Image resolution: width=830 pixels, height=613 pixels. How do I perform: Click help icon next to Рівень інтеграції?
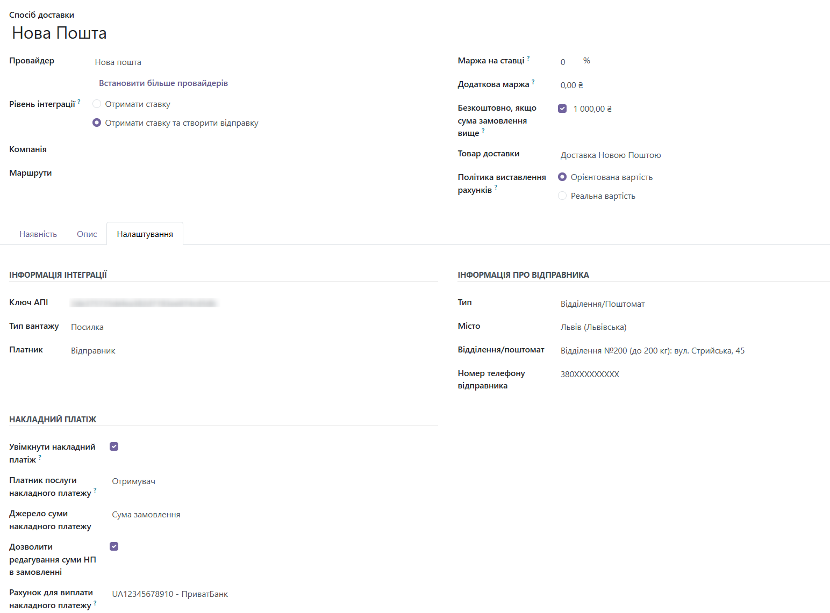click(x=79, y=102)
